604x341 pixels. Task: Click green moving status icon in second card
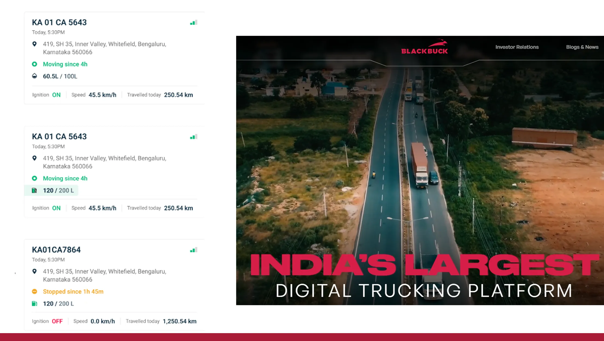coord(35,179)
